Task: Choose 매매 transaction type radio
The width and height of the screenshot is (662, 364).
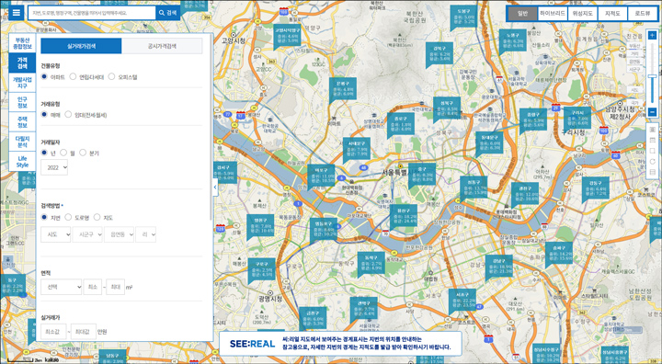Action: point(44,114)
